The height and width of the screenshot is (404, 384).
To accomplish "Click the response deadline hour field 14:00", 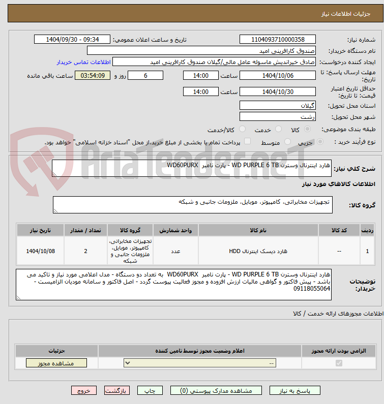I will [x=200, y=75].
